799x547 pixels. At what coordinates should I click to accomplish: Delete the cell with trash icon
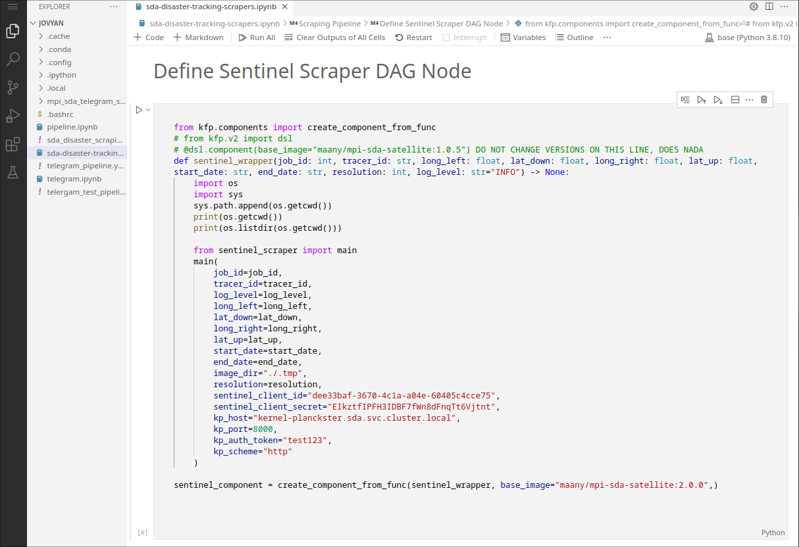point(764,100)
